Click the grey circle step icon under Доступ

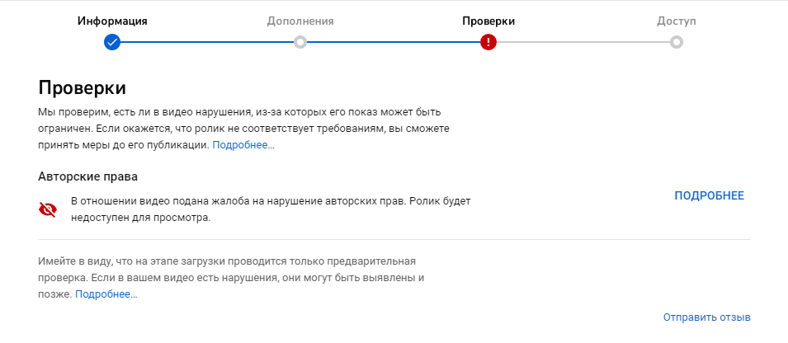[677, 42]
